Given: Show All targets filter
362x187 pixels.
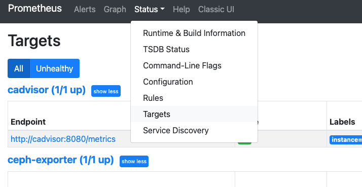Looking at the screenshot, I should click(19, 68).
